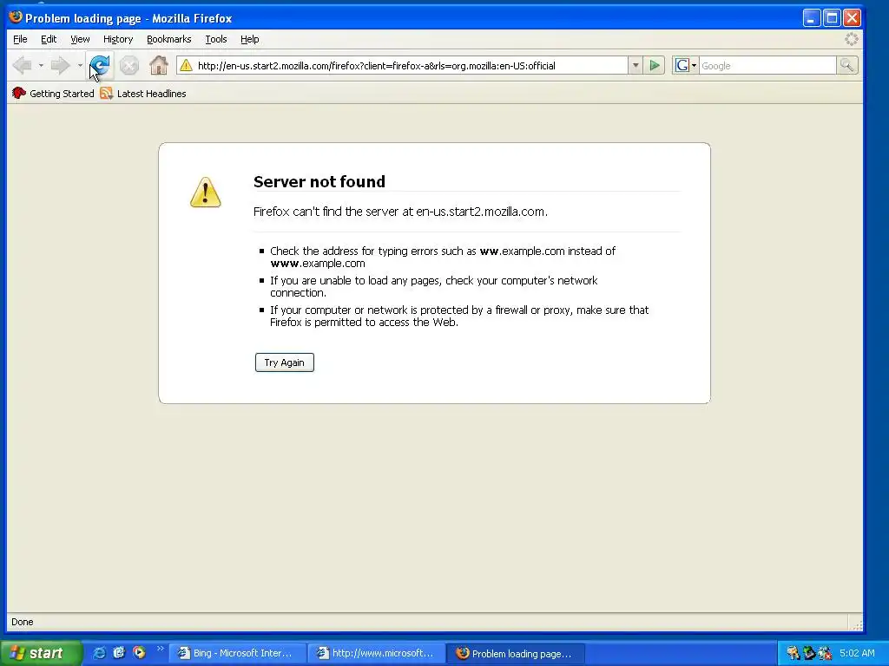Open the History menu
The width and height of the screenshot is (889, 666).
(118, 39)
